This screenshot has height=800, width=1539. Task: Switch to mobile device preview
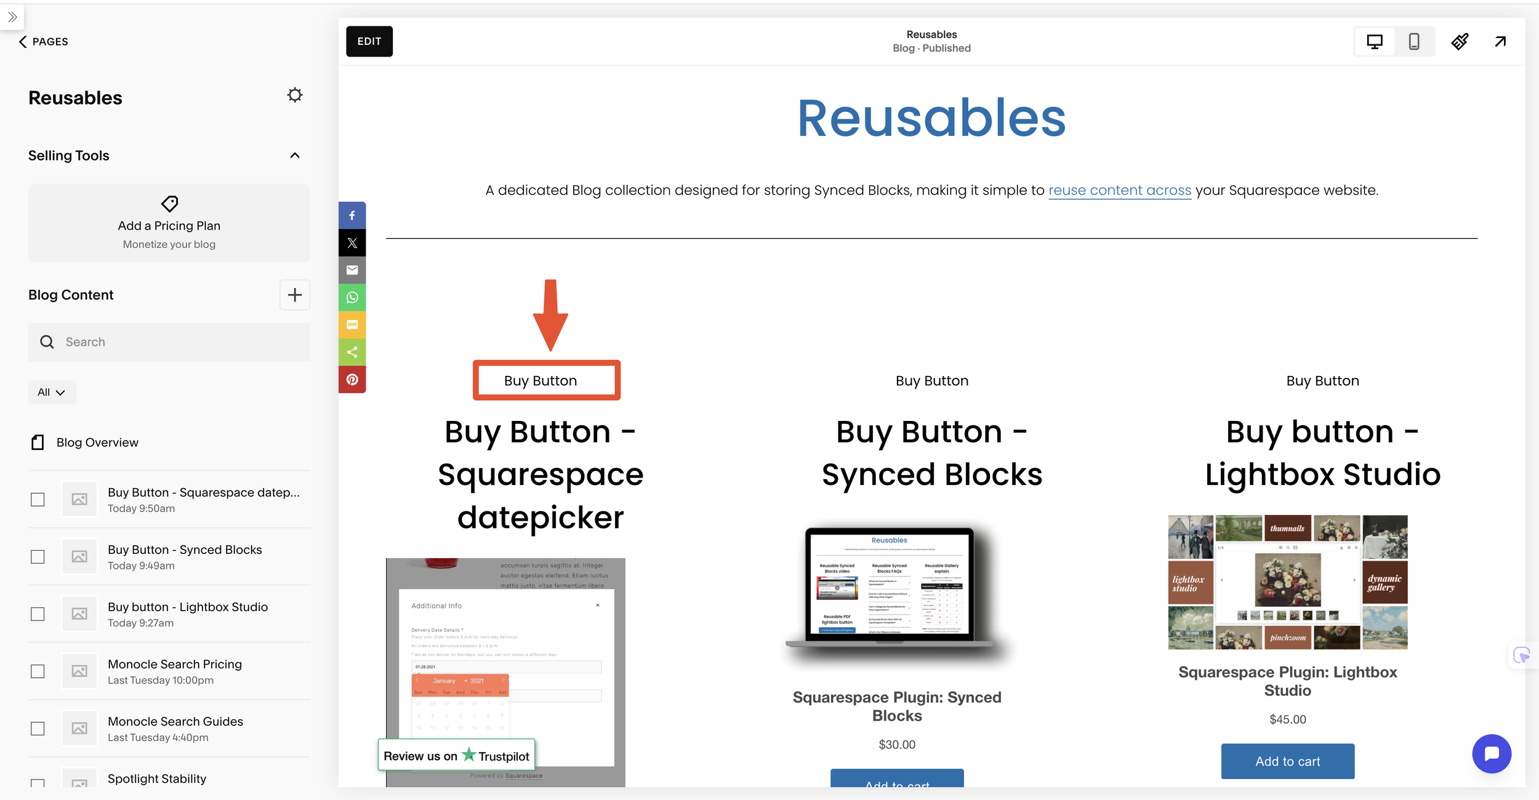click(1414, 41)
